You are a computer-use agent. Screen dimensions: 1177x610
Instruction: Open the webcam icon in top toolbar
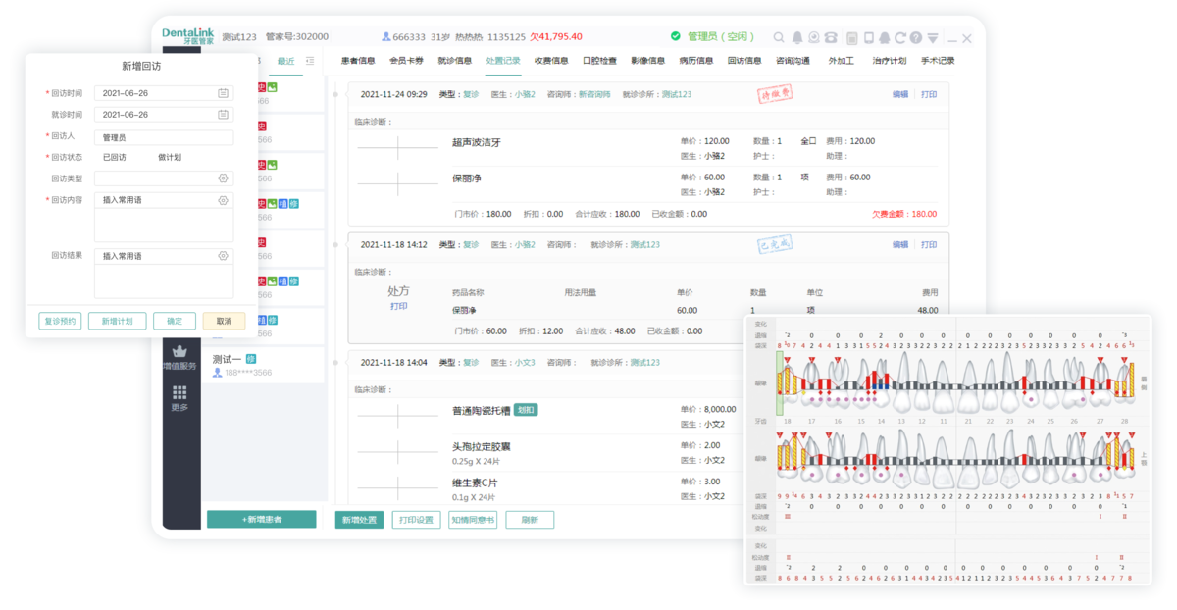(813, 38)
